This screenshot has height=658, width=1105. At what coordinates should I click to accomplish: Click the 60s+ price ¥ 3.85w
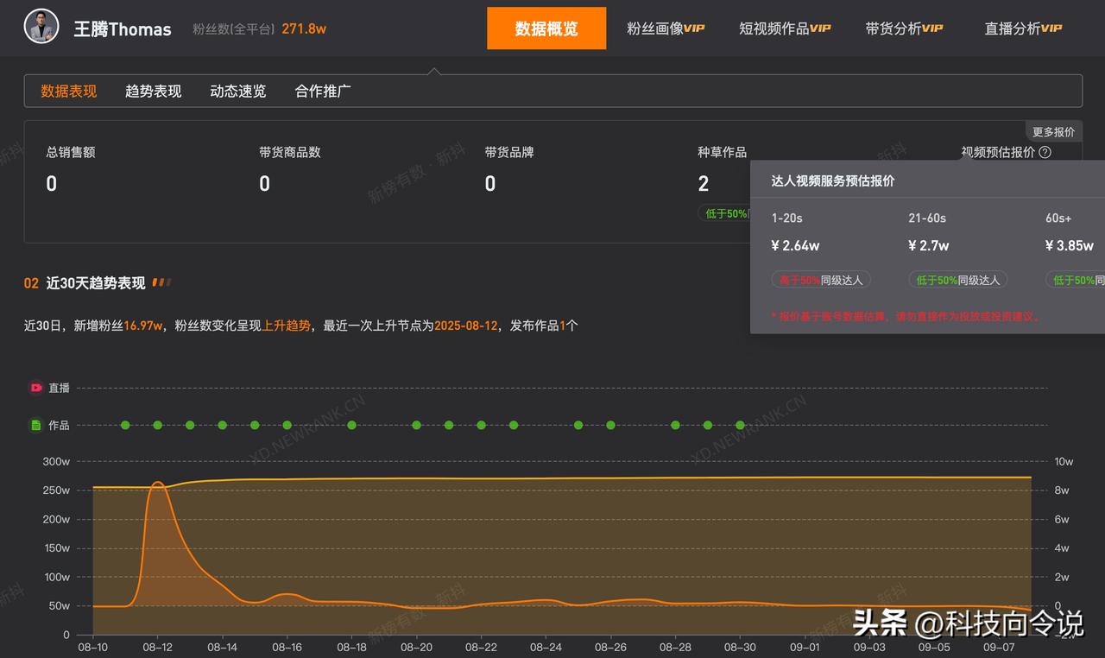click(x=1070, y=245)
